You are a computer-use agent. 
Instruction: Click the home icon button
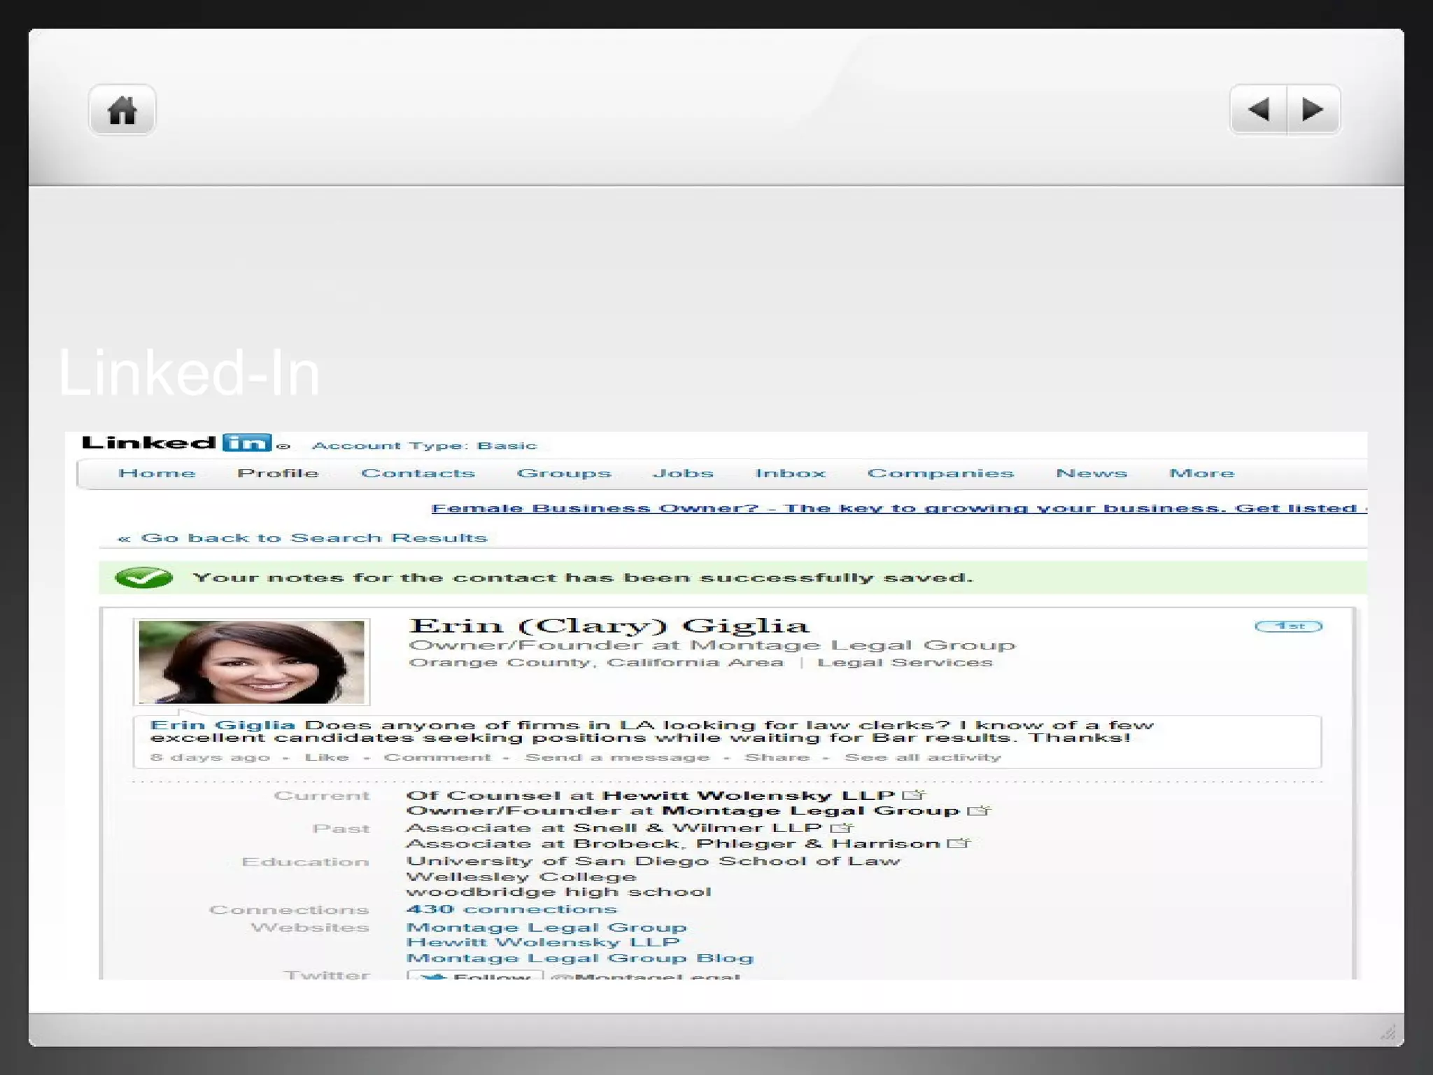click(x=122, y=110)
